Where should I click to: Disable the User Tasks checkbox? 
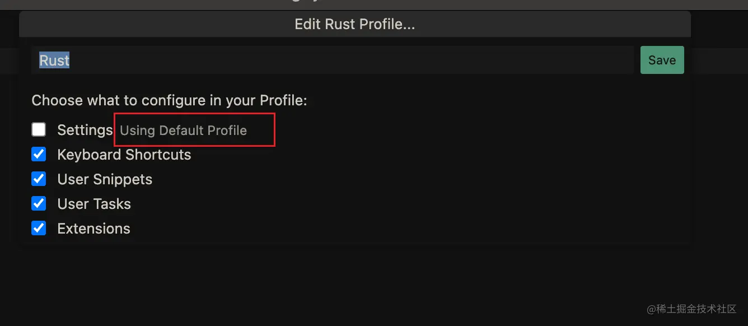(x=39, y=204)
